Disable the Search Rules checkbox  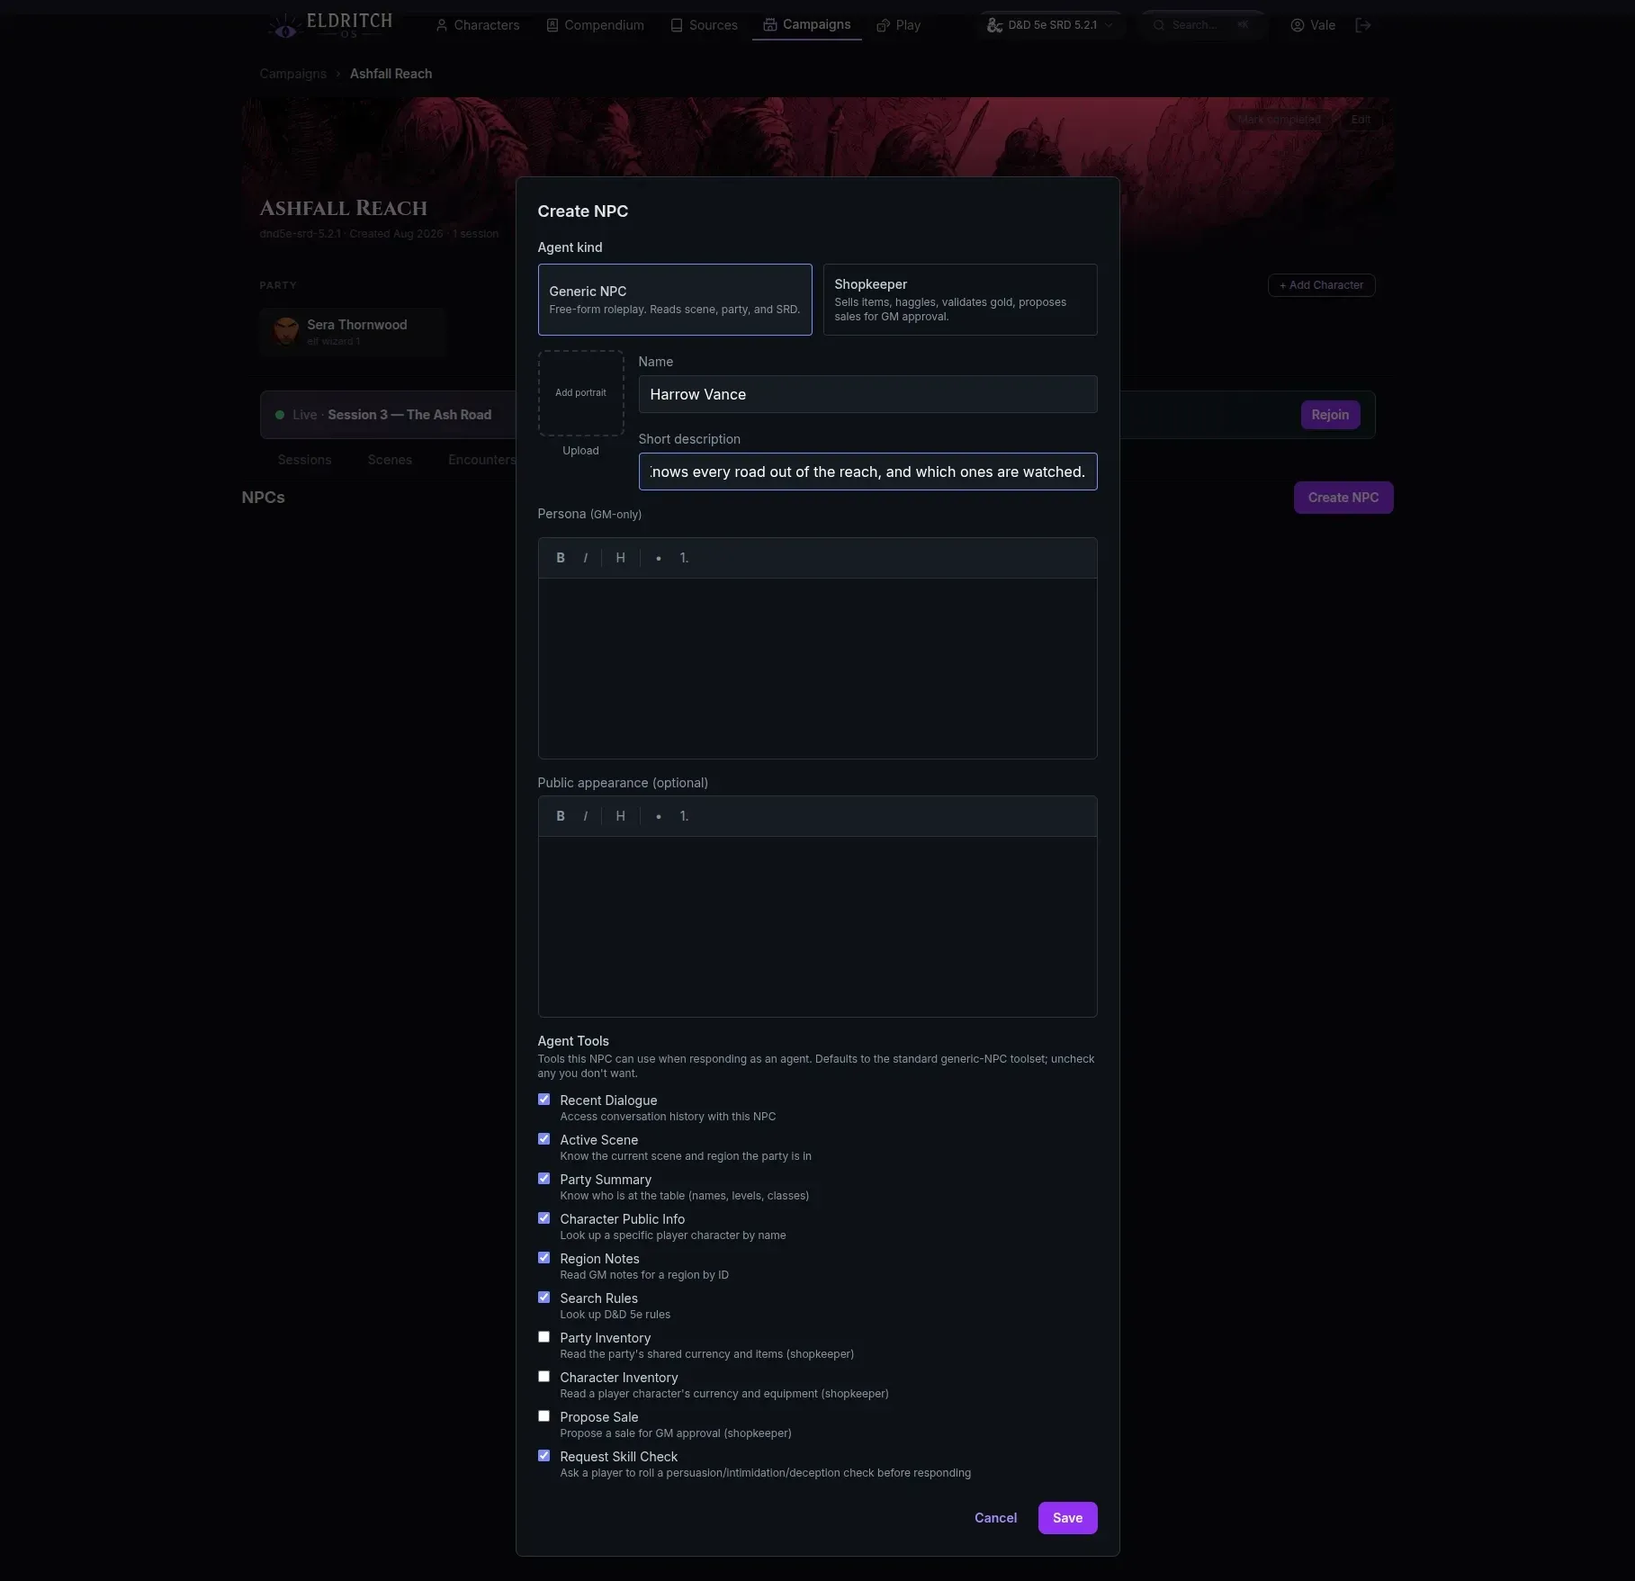[x=544, y=1298]
